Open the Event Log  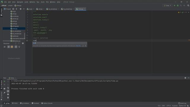[x=182, y=103]
